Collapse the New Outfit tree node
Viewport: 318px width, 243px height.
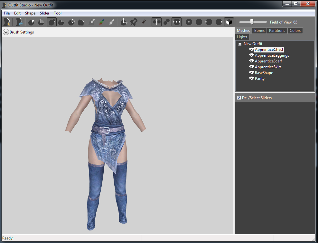[x=240, y=44]
